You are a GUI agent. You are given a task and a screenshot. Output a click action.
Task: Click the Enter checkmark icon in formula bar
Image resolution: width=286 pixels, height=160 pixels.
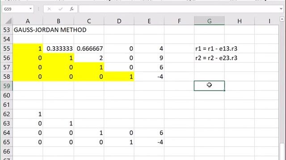coord(61,9)
